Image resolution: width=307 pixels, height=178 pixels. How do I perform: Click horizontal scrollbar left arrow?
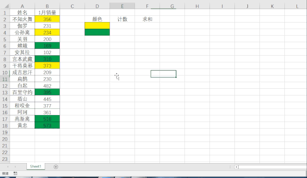236,167
